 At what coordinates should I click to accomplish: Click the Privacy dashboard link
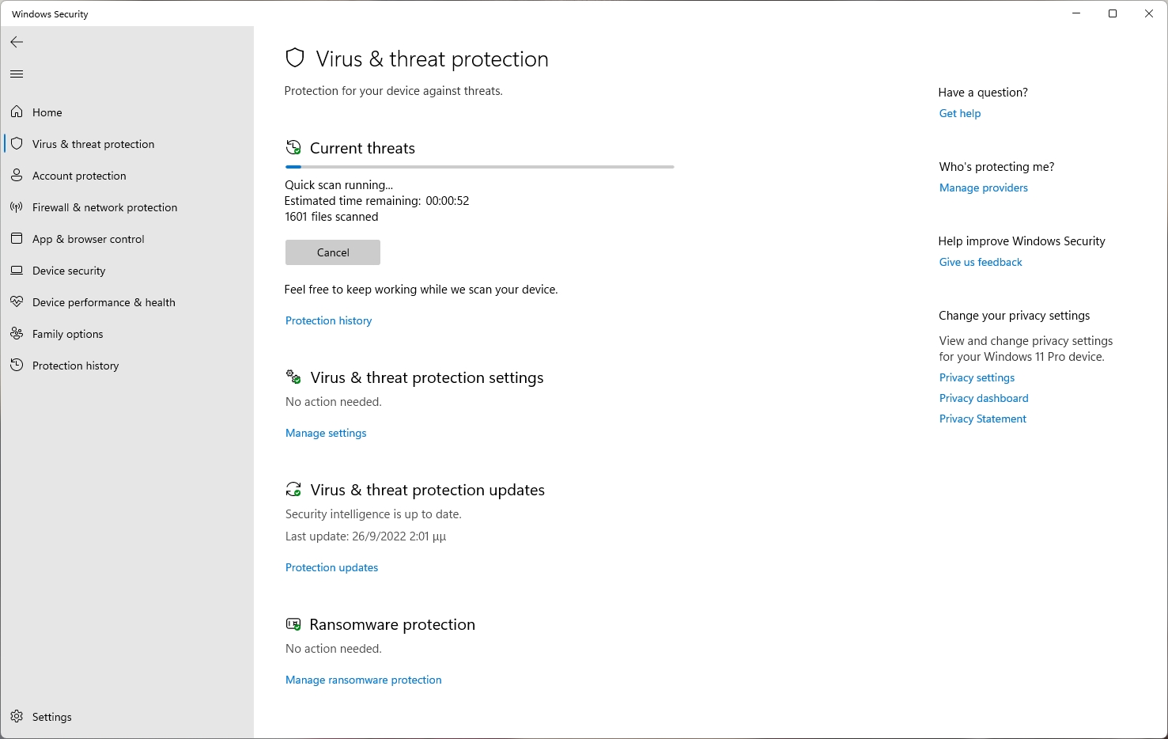point(983,398)
